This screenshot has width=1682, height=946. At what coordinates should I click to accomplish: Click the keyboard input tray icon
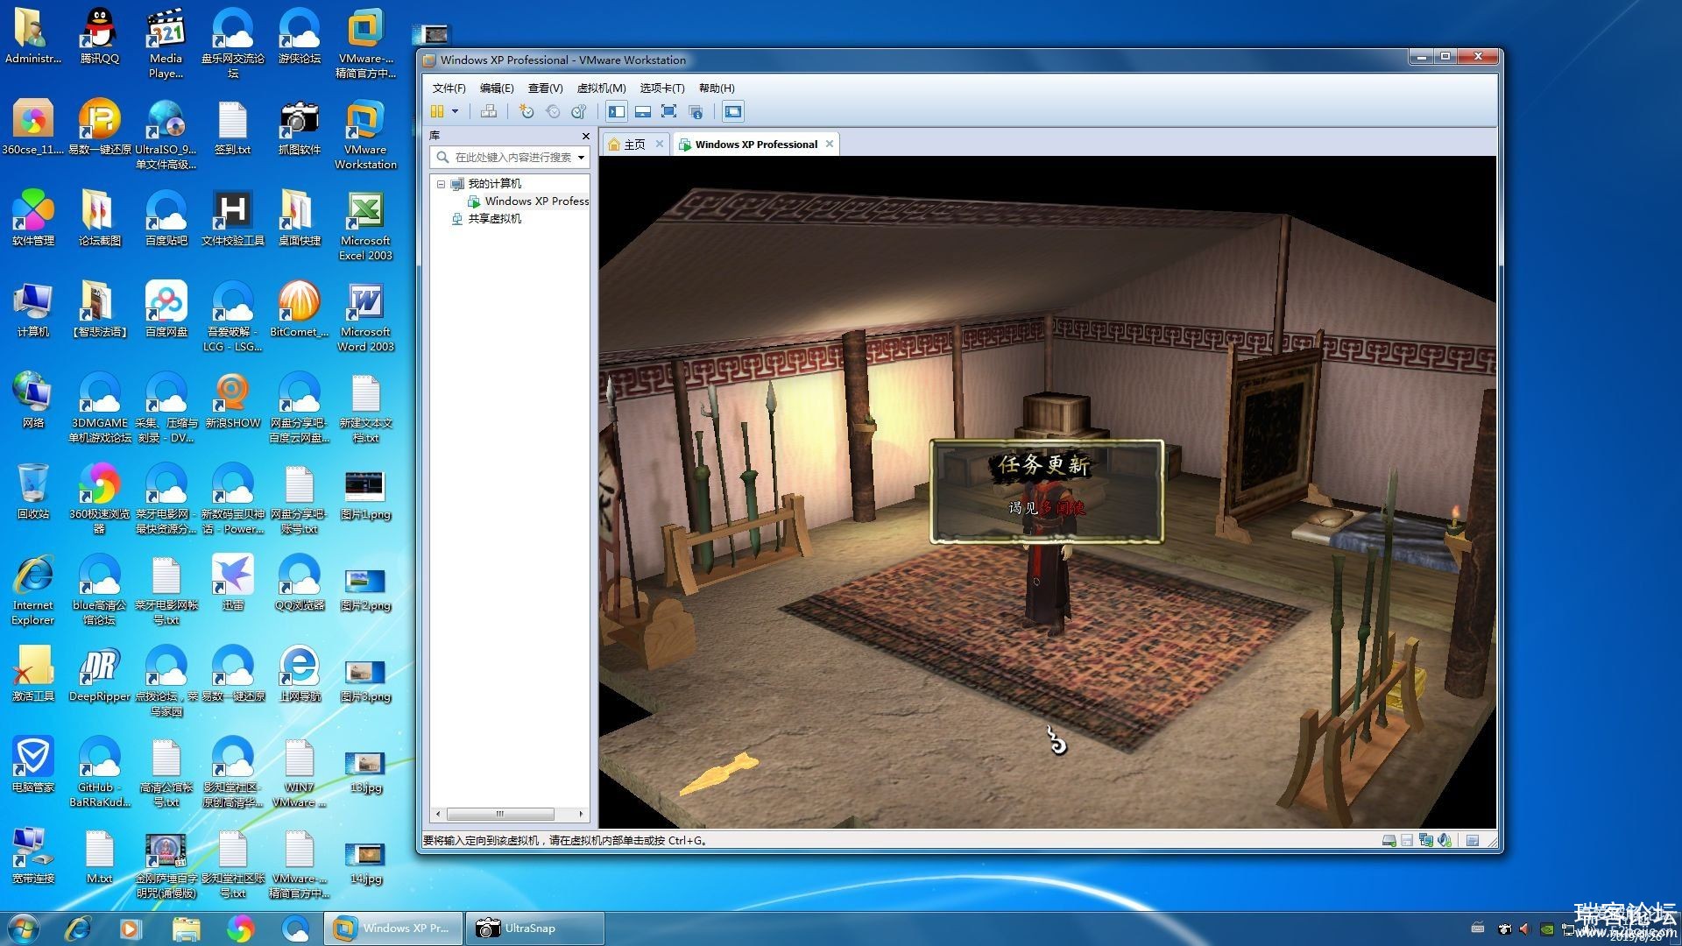pyautogui.click(x=1478, y=928)
